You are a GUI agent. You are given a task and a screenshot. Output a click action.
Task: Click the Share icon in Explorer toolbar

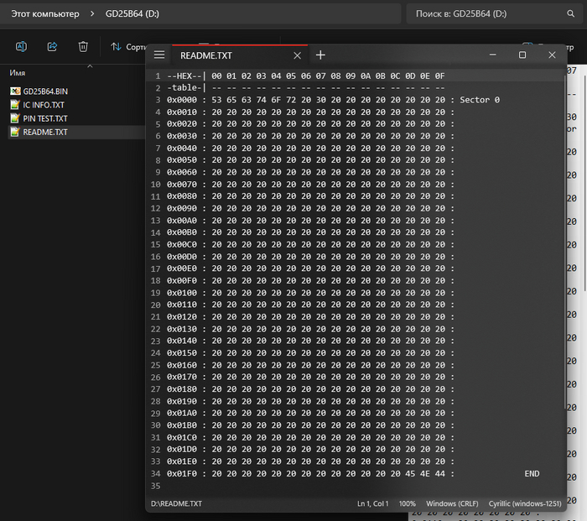[x=52, y=47]
